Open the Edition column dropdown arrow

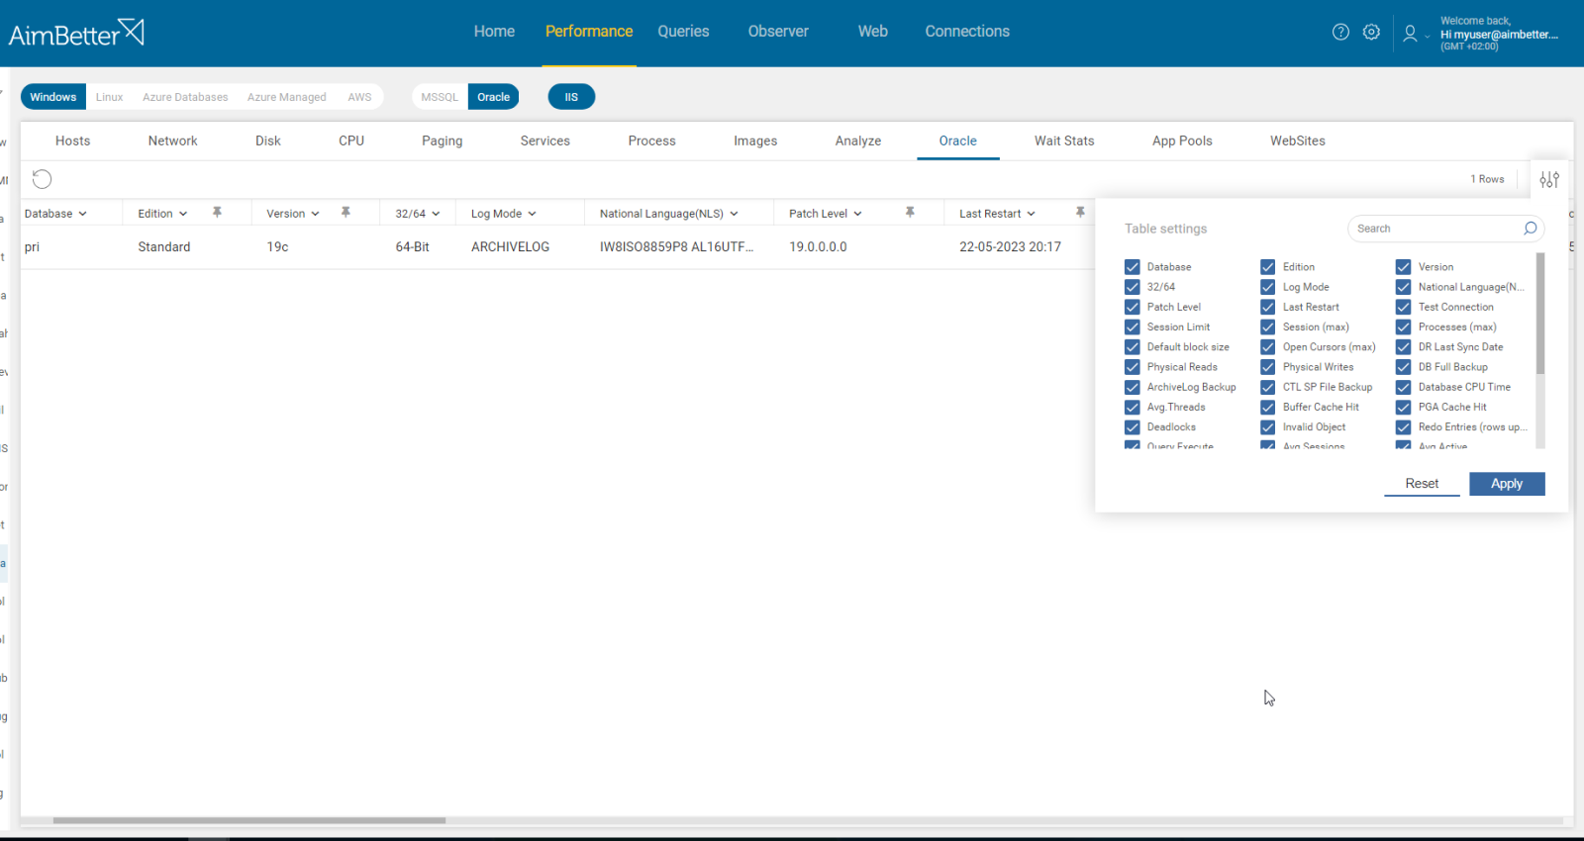183,214
